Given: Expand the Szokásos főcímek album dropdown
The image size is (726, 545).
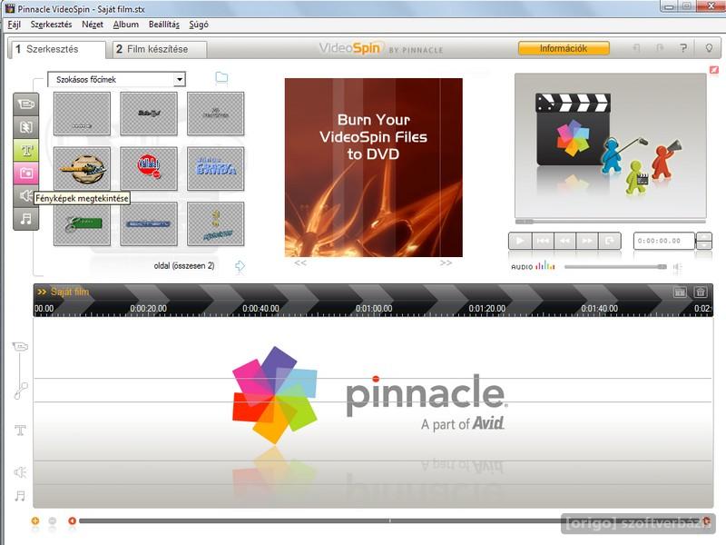Looking at the screenshot, I should pos(180,80).
